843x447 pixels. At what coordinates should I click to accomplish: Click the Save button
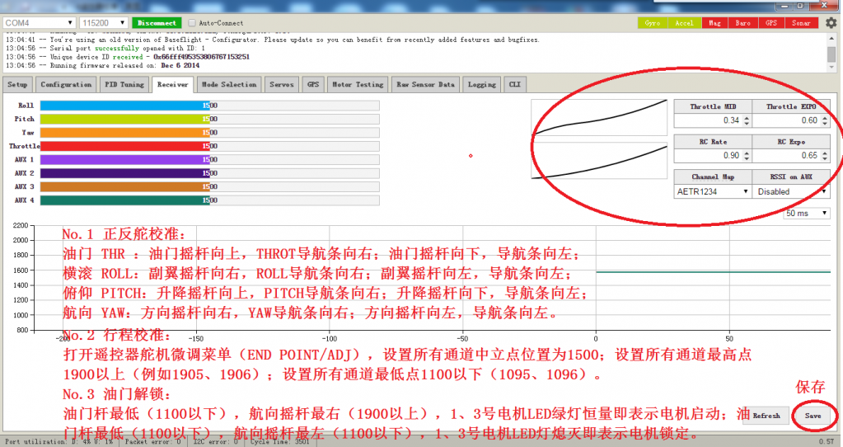click(813, 416)
